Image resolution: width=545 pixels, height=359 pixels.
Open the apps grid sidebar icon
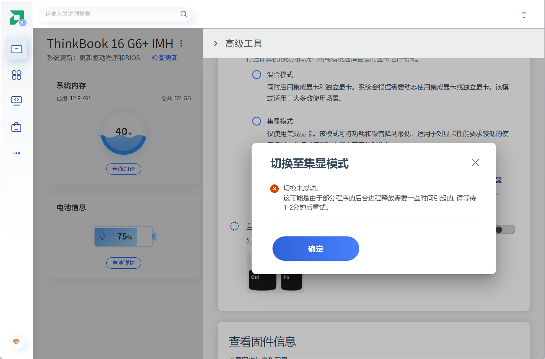(16, 75)
